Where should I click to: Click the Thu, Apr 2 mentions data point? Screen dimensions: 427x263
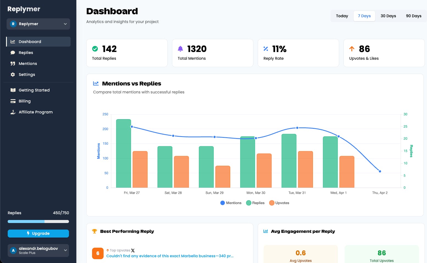click(380, 171)
